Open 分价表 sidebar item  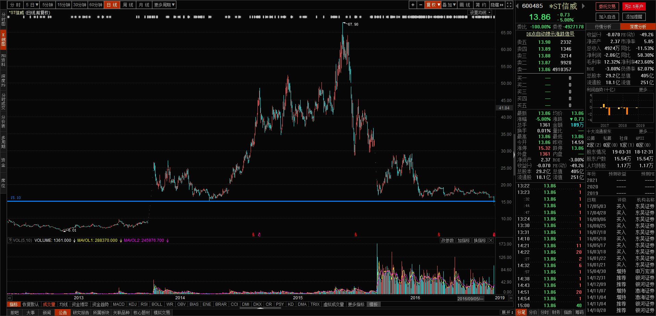tap(3, 121)
